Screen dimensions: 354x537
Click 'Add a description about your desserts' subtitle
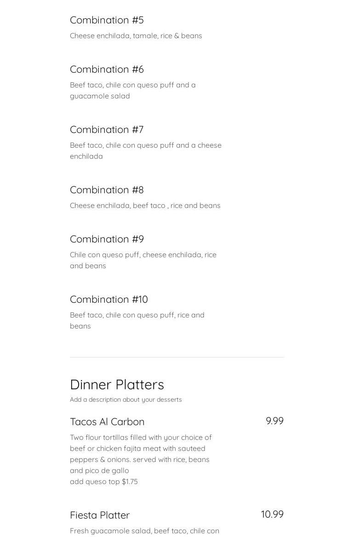click(126, 400)
